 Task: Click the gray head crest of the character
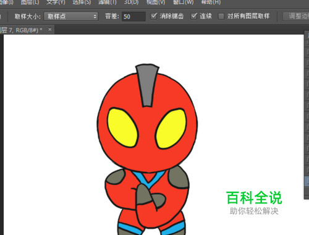click(147, 85)
